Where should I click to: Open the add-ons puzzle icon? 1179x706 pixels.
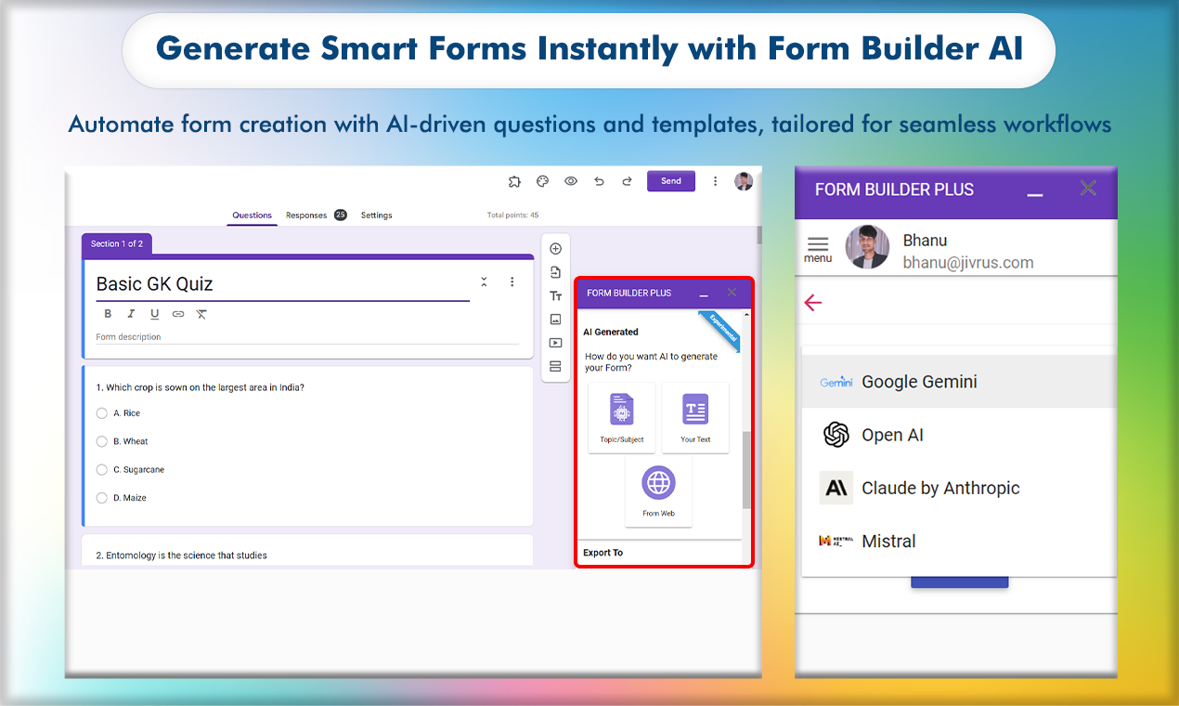click(x=514, y=181)
